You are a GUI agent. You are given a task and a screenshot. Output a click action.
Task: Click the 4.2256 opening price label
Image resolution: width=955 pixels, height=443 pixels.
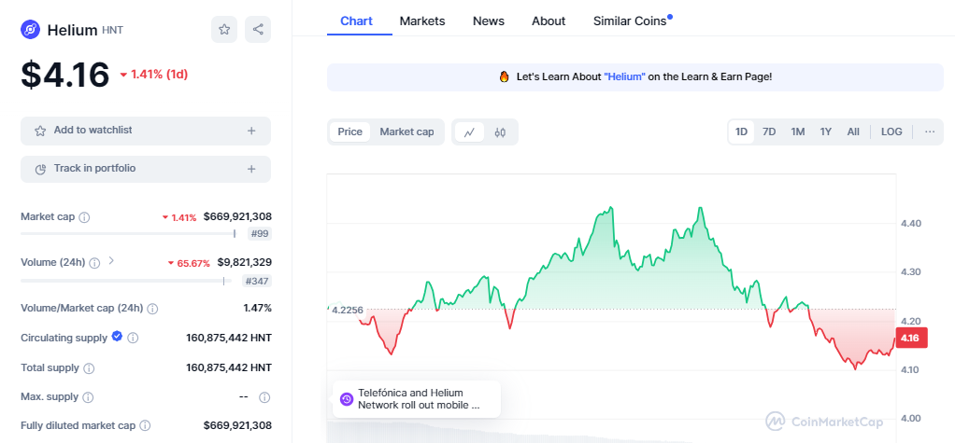(348, 310)
